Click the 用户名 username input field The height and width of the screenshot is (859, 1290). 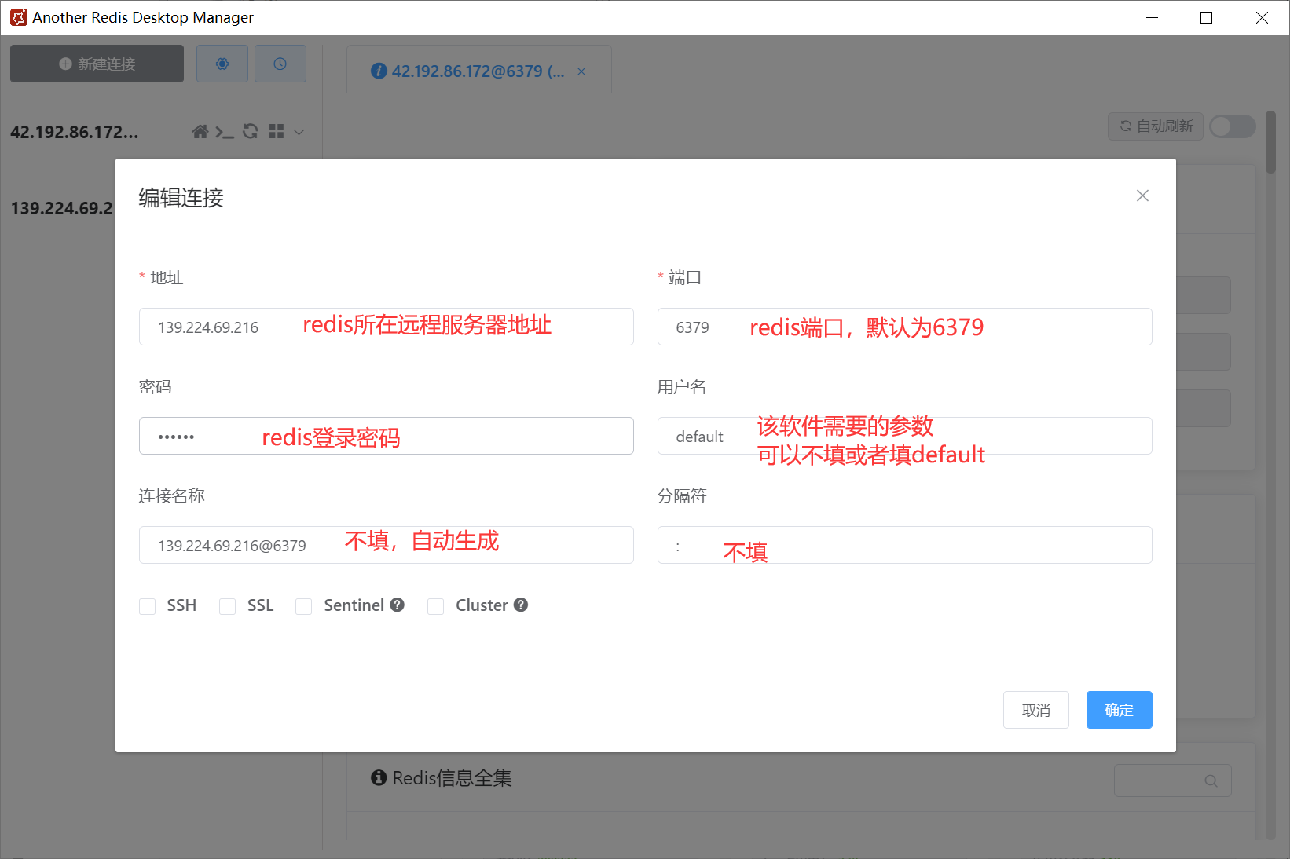coord(905,436)
